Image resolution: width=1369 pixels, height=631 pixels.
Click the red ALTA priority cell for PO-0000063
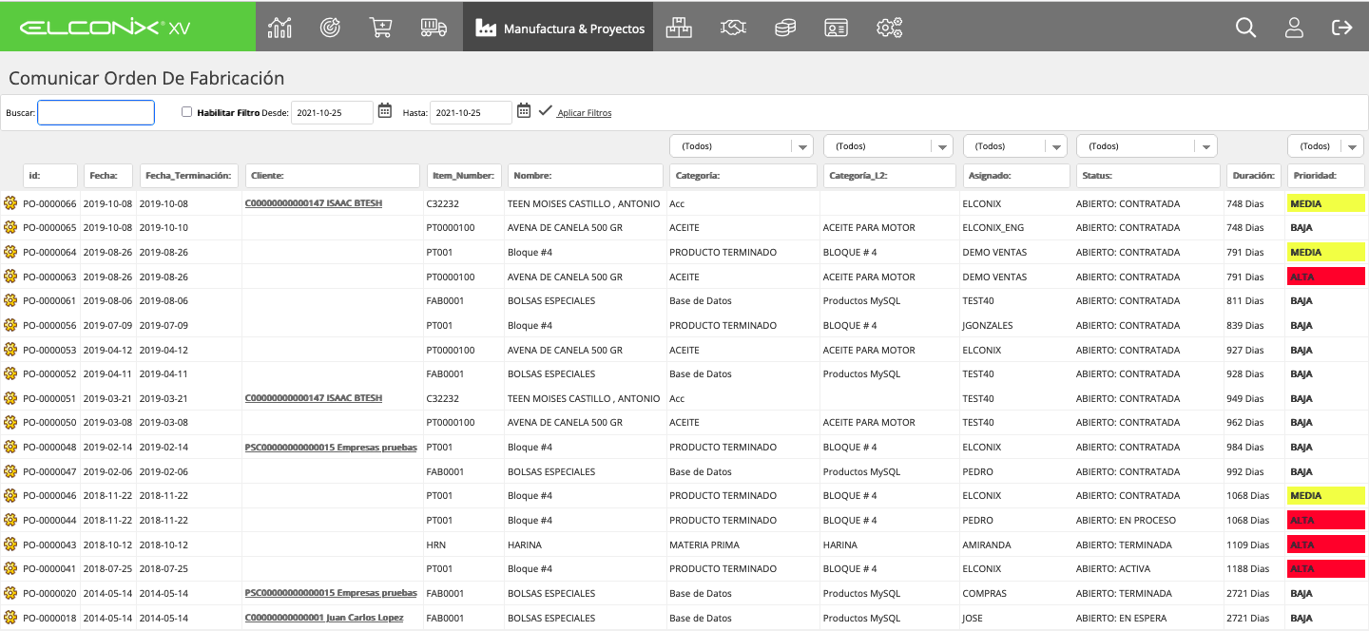(1326, 277)
